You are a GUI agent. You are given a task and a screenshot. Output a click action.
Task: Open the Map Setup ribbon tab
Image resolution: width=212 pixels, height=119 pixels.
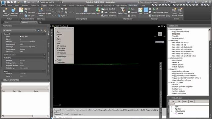[80, 5]
